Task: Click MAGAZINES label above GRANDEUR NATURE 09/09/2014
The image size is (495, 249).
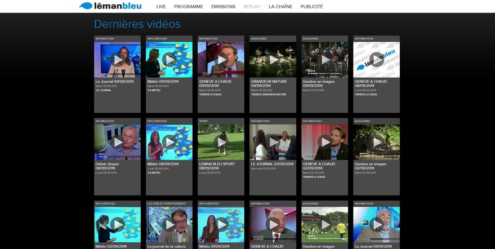Action: click(259, 38)
